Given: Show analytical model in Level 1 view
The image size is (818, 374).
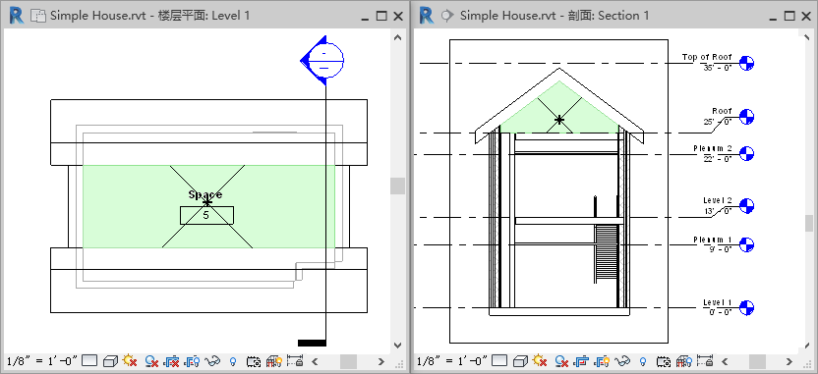Looking at the screenshot, I should pyautogui.click(x=274, y=360).
